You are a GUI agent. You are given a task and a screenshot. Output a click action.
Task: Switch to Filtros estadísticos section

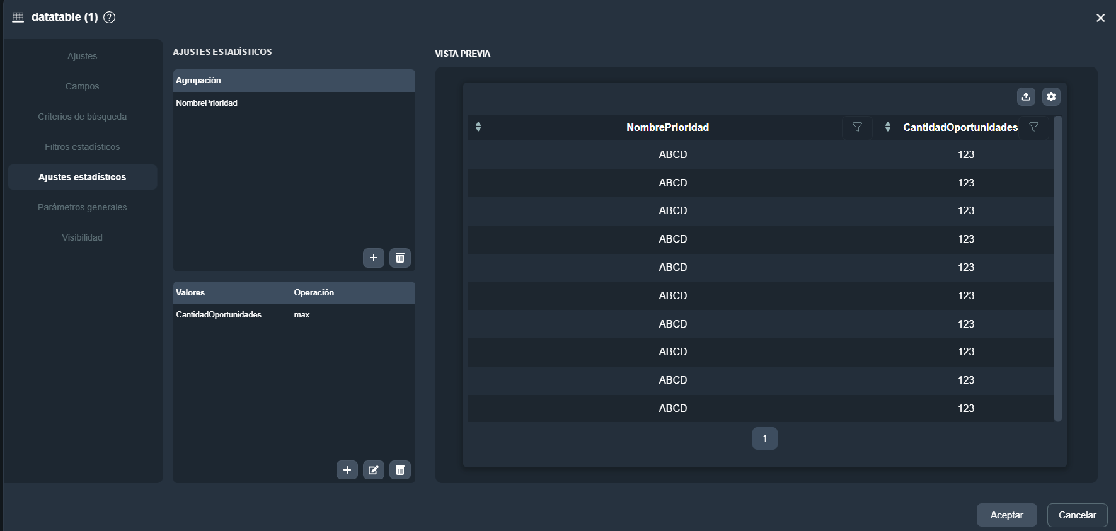tap(82, 147)
